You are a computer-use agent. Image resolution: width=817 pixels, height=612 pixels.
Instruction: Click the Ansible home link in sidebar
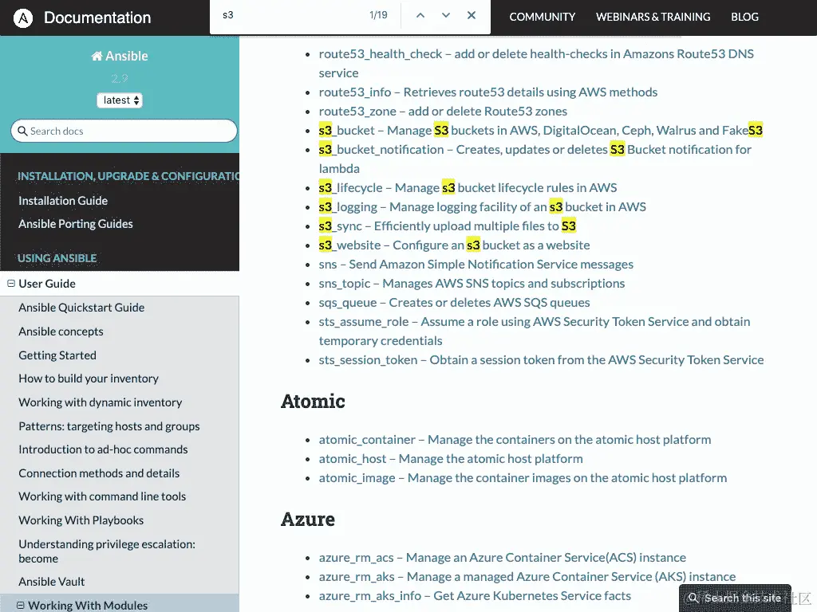(120, 56)
